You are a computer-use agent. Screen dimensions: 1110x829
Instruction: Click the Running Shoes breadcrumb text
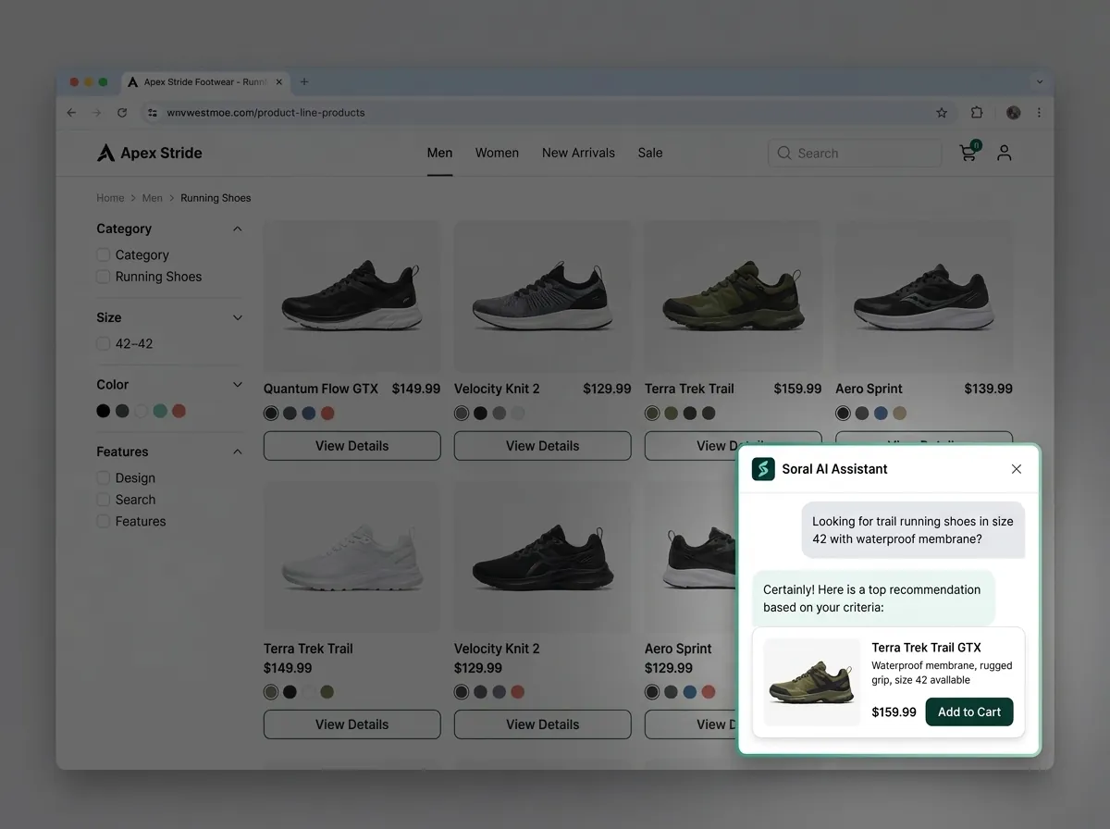[x=216, y=198]
